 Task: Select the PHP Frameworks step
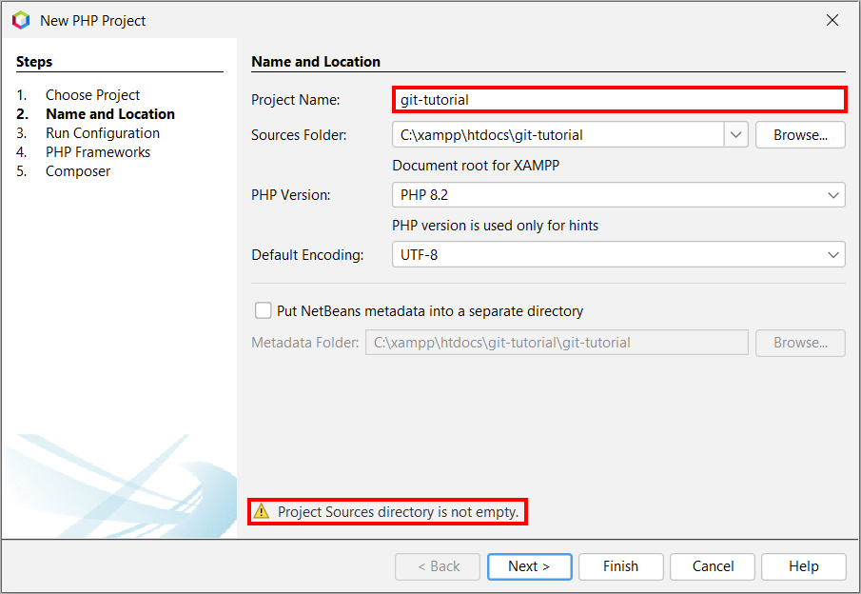click(x=97, y=152)
